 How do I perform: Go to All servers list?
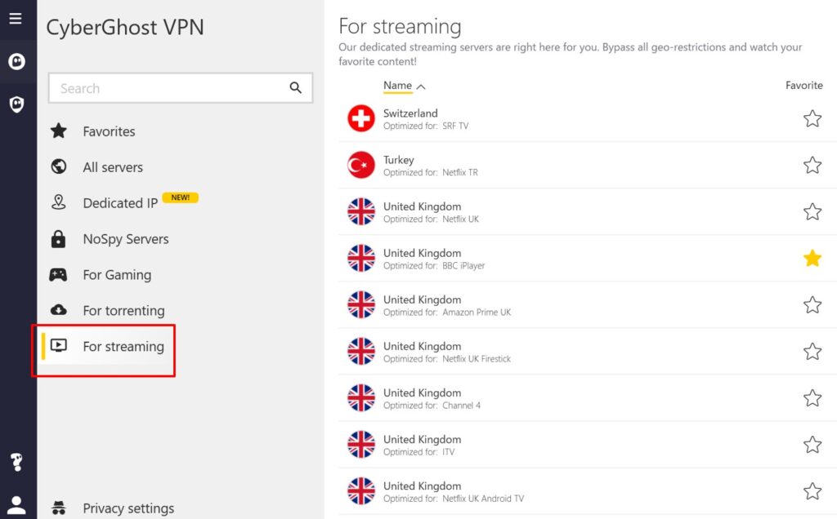click(113, 167)
